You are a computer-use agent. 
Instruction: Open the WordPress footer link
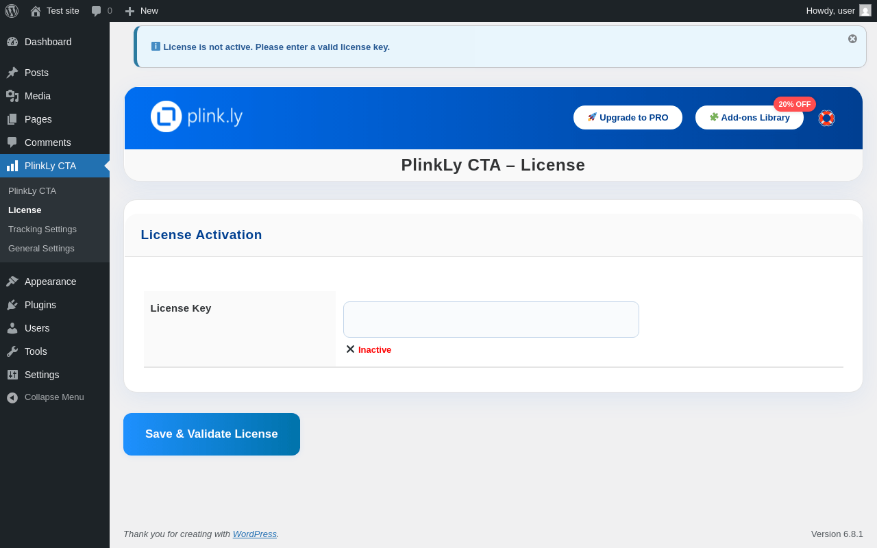click(255, 534)
